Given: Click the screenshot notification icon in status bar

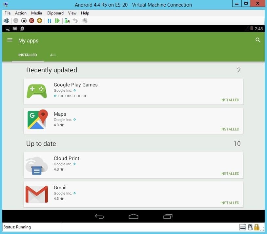Looking at the screenshot, I should pos(8,29).
